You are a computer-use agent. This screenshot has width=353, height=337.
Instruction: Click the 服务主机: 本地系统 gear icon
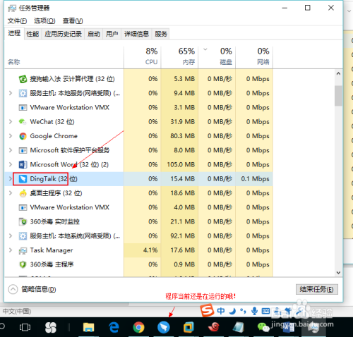(23, 236)
